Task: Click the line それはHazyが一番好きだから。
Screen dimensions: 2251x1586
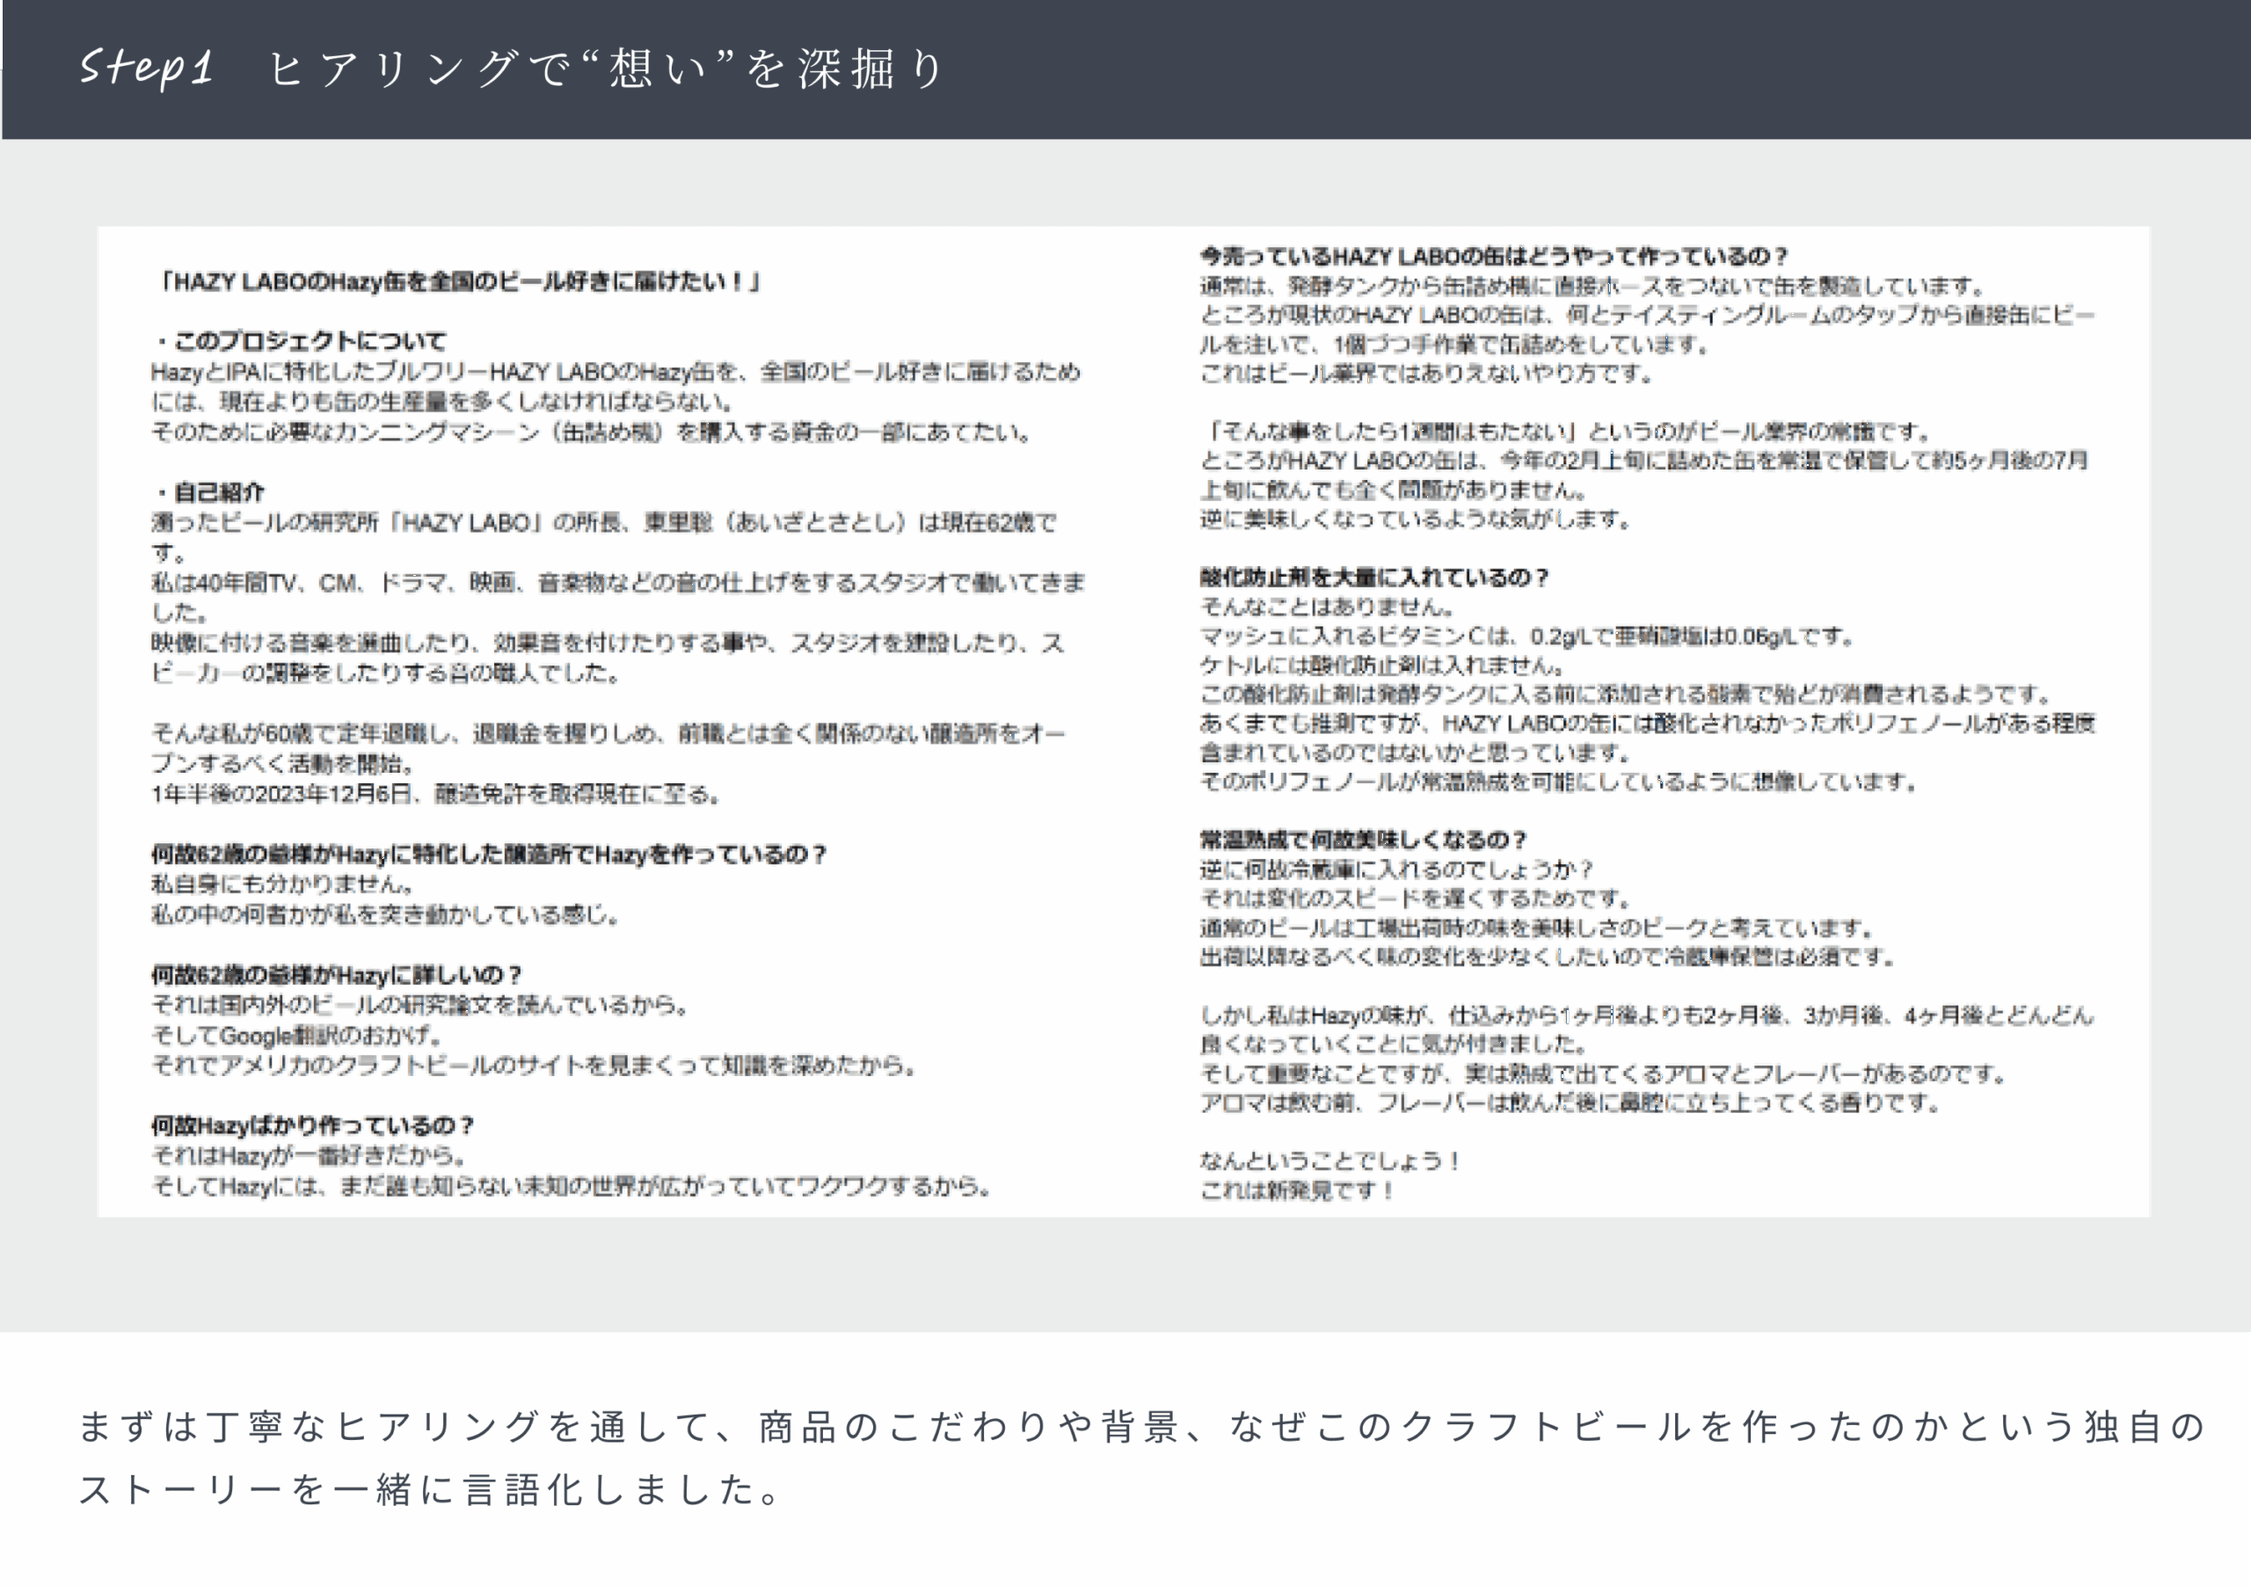Action: [309, 1156]
